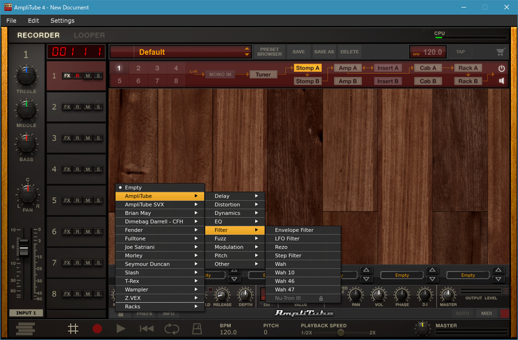The height and width of the screenshot is (340, 518).
Task: Turn the VOL knob
Action: (x=379, y=295)
